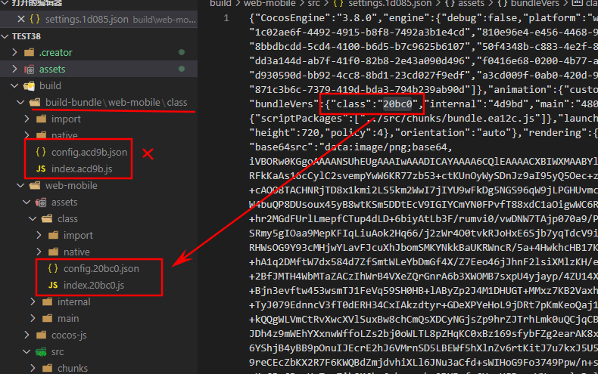Open config.20bc0.json file
The height and width of the screenshot is (374, 598).
(x=101, y=268)
